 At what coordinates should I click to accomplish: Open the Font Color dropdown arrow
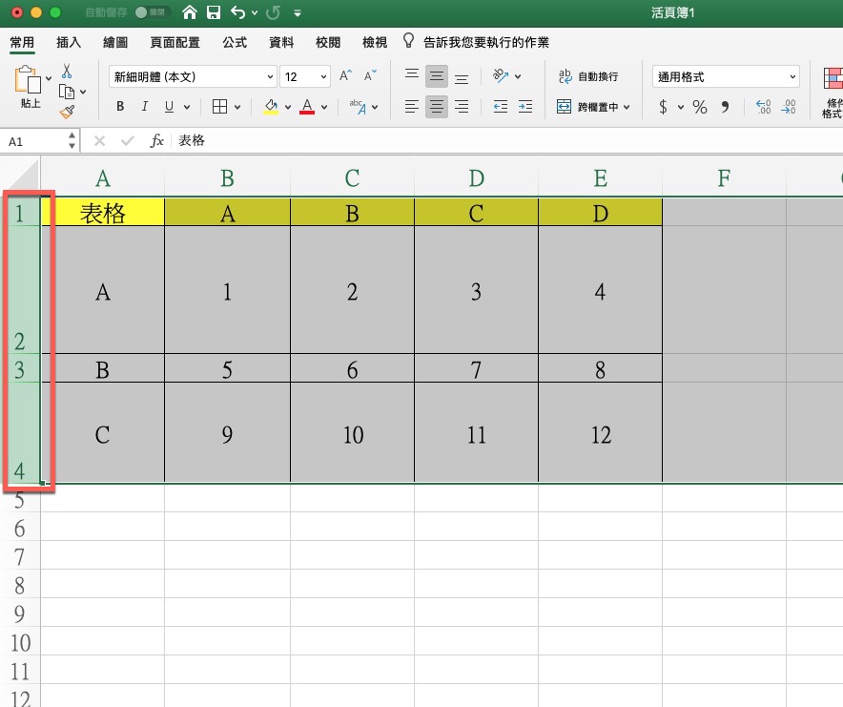(x=324, y=107)
